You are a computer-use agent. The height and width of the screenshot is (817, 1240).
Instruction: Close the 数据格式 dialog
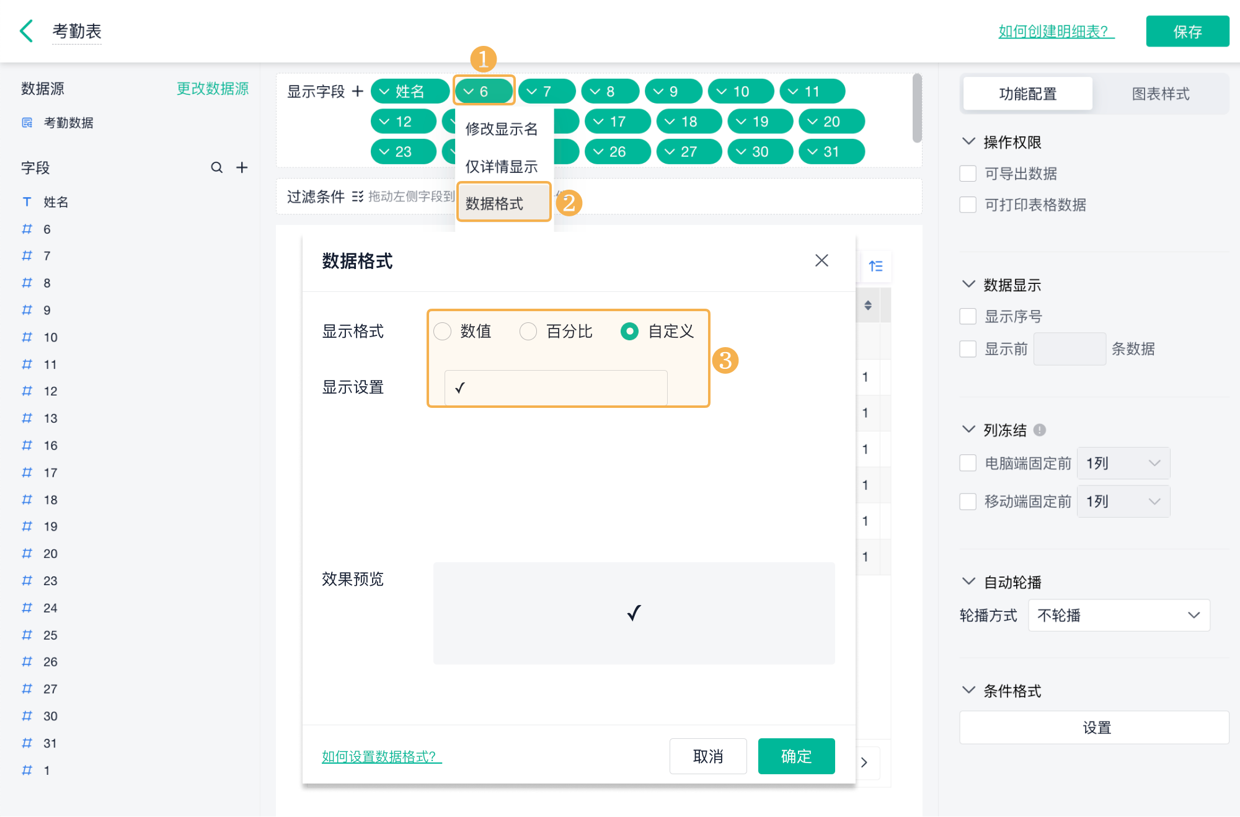821,260
